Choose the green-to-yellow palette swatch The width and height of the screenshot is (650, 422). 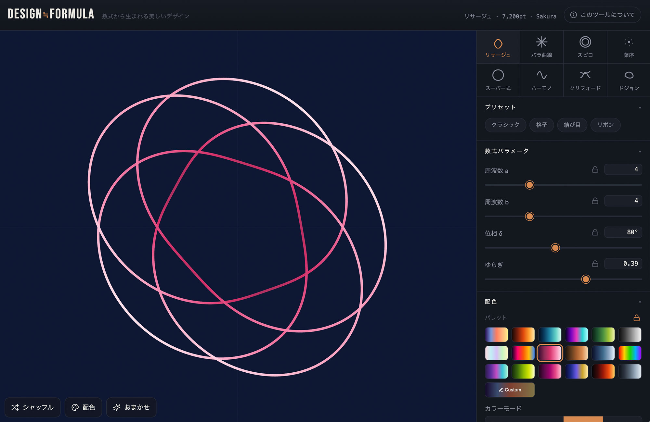[x=523, y=372]
